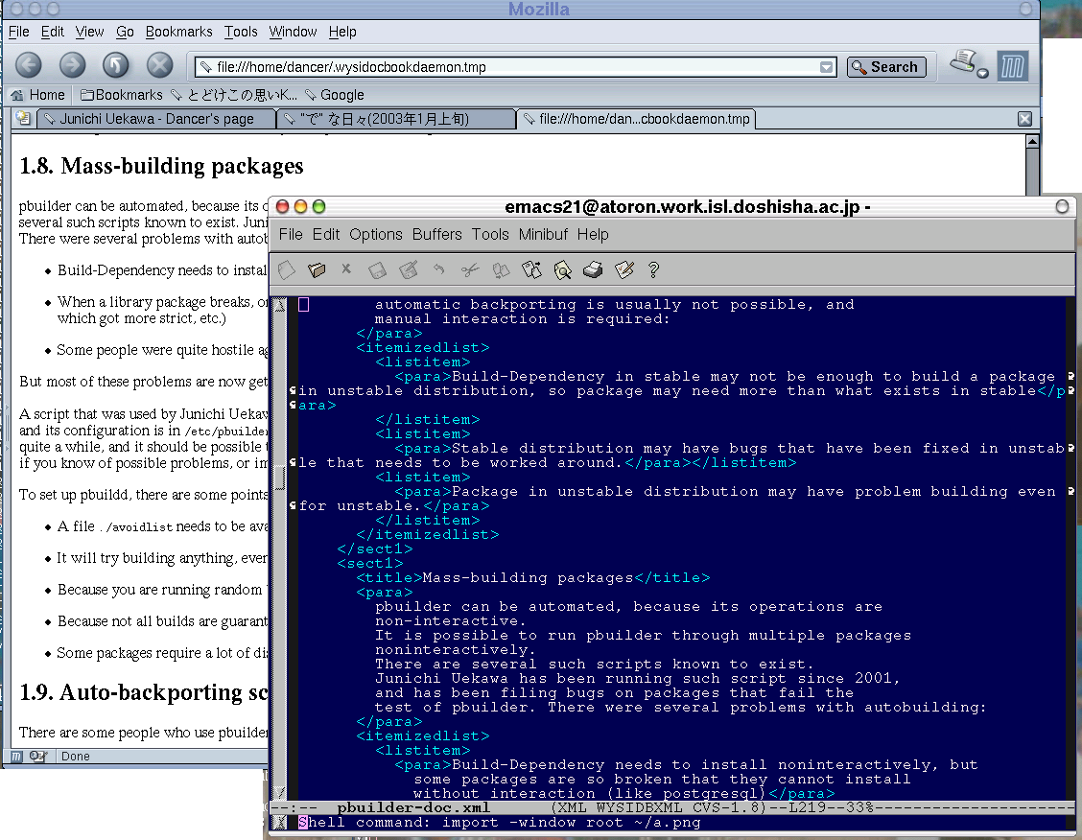Open the Bookmarks folder in personal toolbar

(122, 95)
